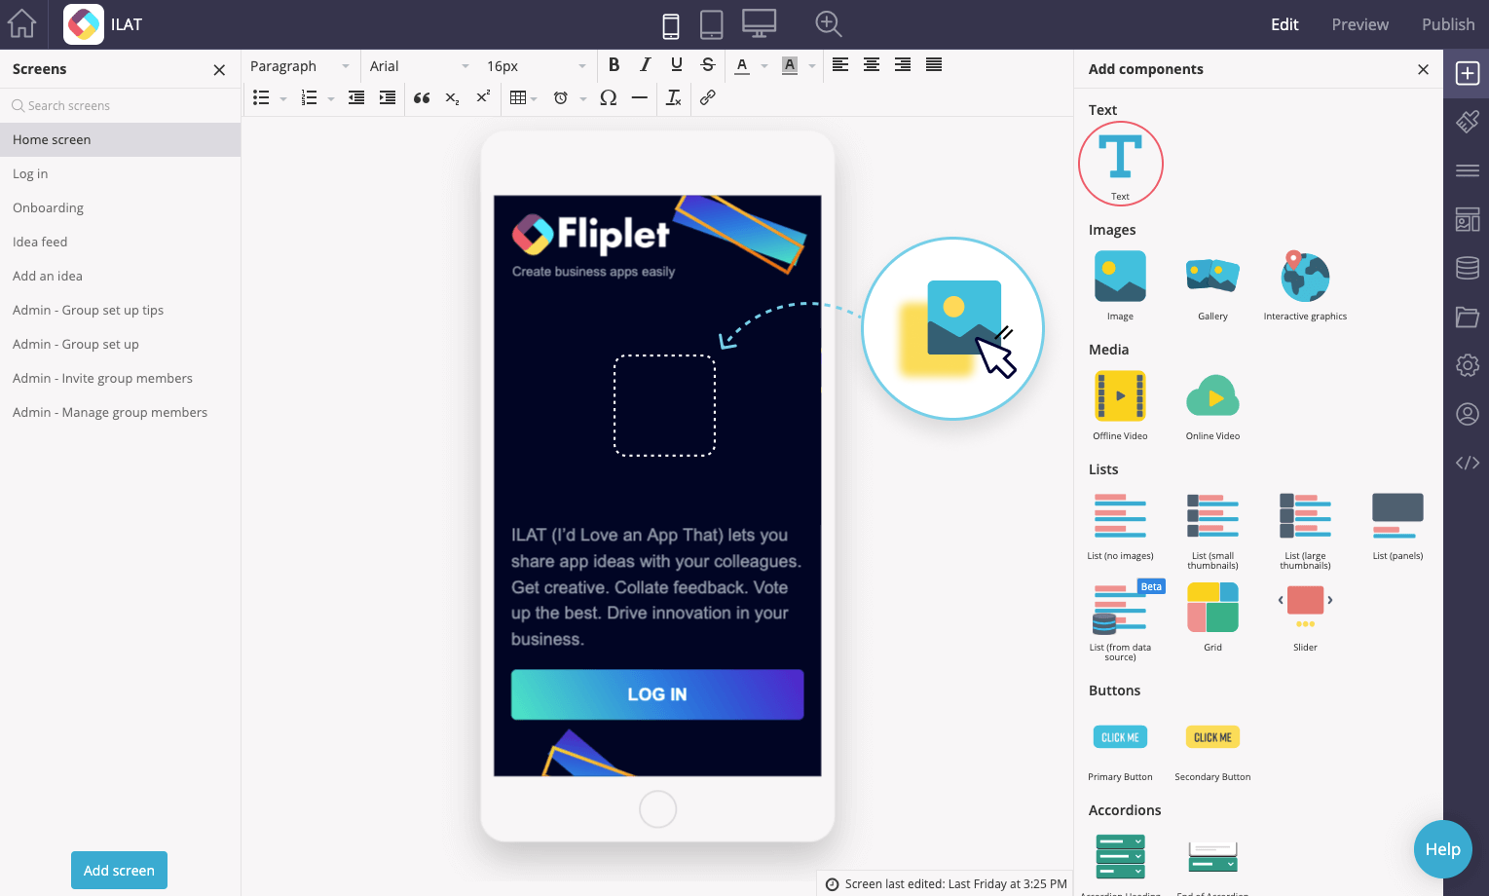Image resolution: width=1489 pixels, height=896 pixels.
Task: Close the Screens panel
Action: tap(219, 70)
